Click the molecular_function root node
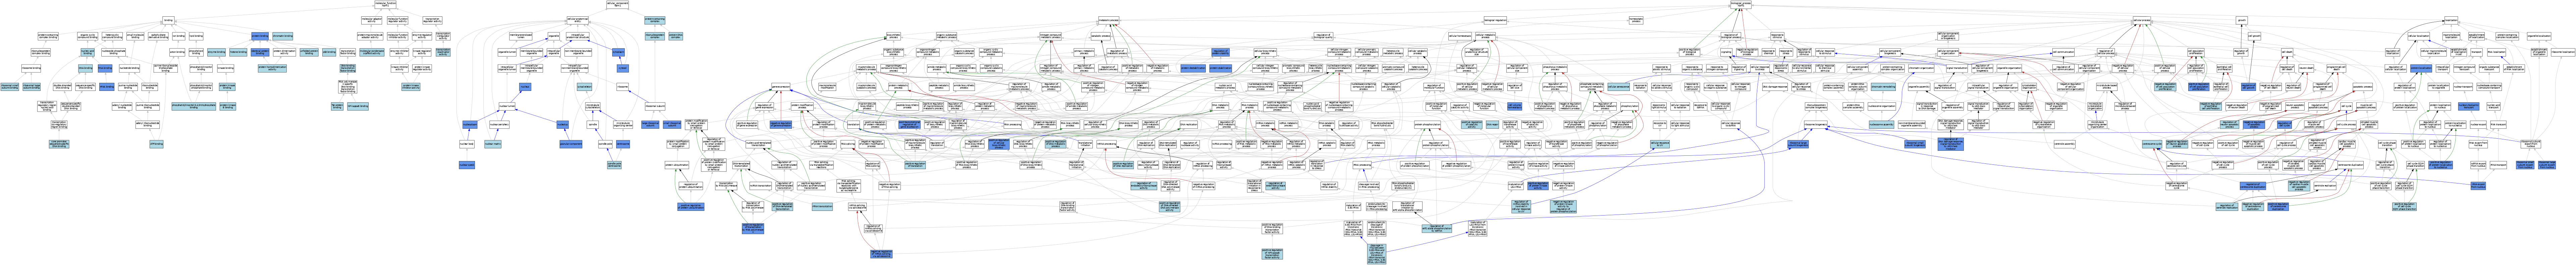This screenshot has height=265, width=2576. coord(386,5)
